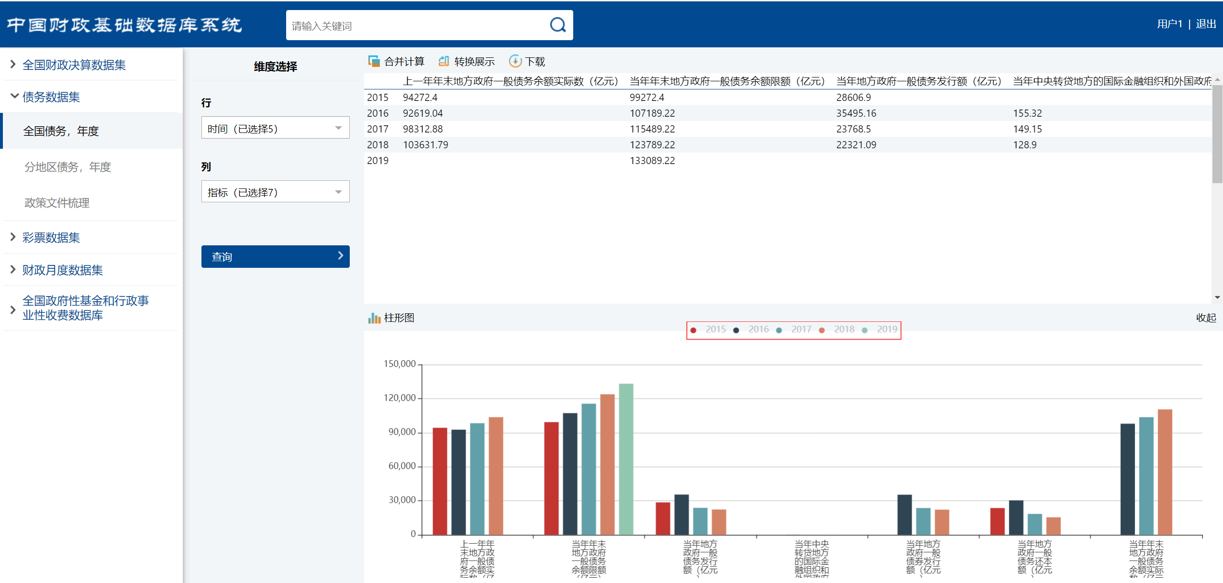This screenshot has width=1223, height=583.
Task: Expand 全国政府性基金和行政事业性收费数据库 chevron
Action: coord(13,309)
